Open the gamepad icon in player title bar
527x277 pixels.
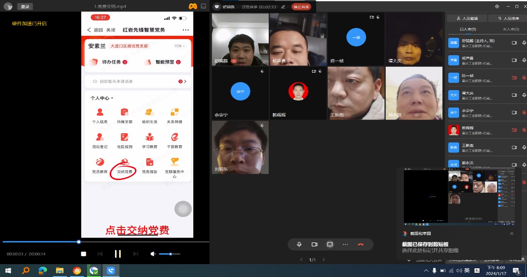[193, 6]
